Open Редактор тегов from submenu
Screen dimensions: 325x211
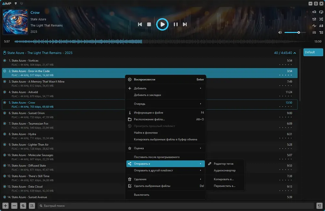pyautogui.click(x=225, y=164)
